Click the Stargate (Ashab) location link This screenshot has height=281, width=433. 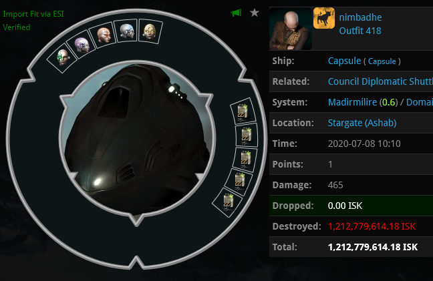pyautogui.click(x=362, y=123)
